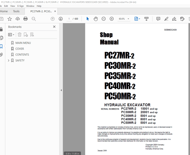Viewport: 190px width, 155px height.
Task: Open the Window menu
Action: 30,6
